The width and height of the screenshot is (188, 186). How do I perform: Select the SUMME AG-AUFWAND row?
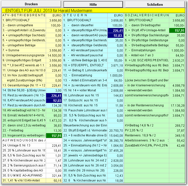coord(32,175)
